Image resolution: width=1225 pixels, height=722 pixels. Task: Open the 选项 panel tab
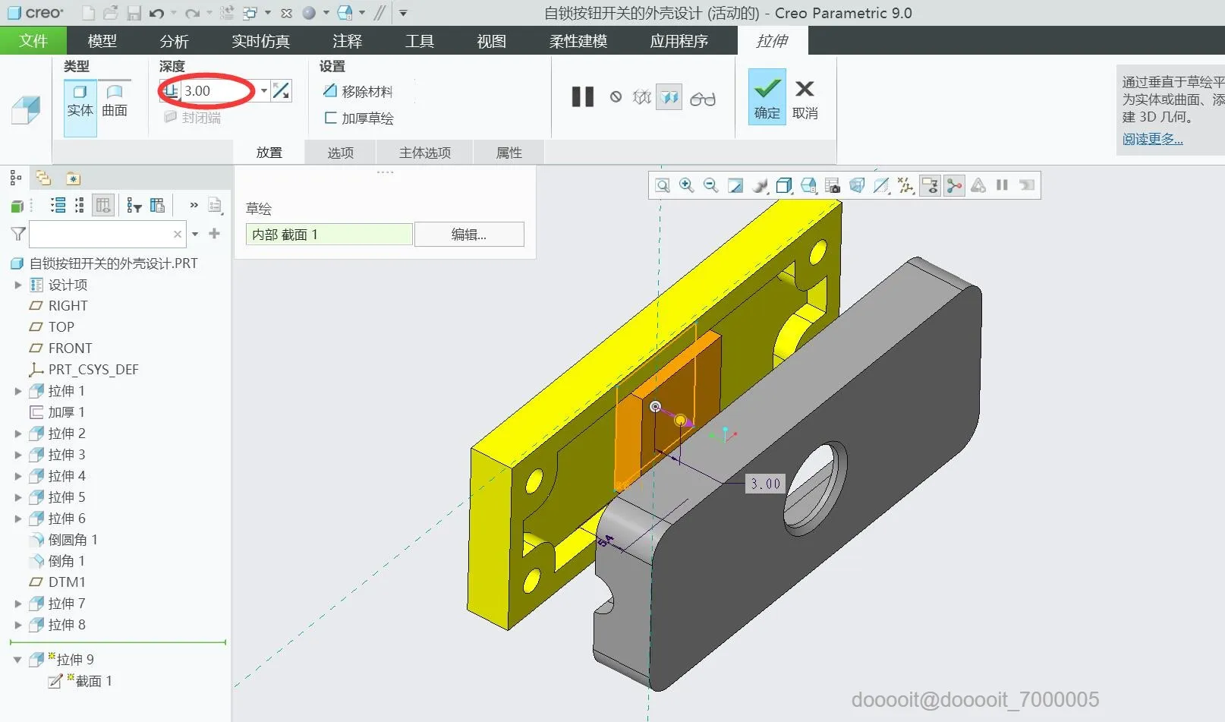341,153
